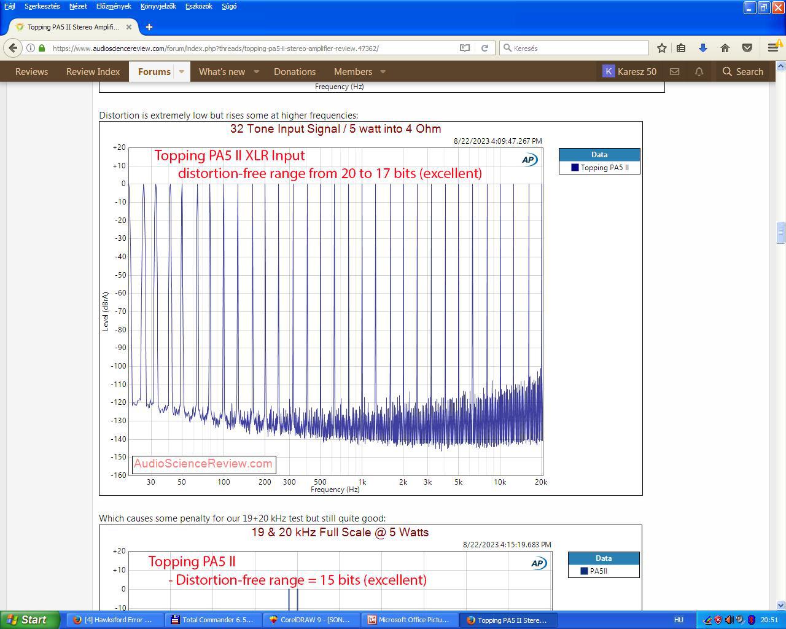The height and width of the screenshot is (629, 786).
Task: Click the site Search button
Action: 742,72
